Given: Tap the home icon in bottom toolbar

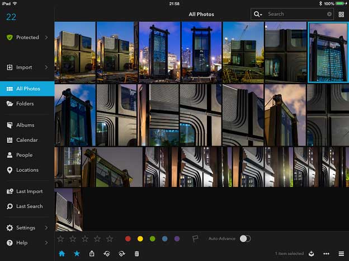Looking at the screenshot, I should pos(62,253).
